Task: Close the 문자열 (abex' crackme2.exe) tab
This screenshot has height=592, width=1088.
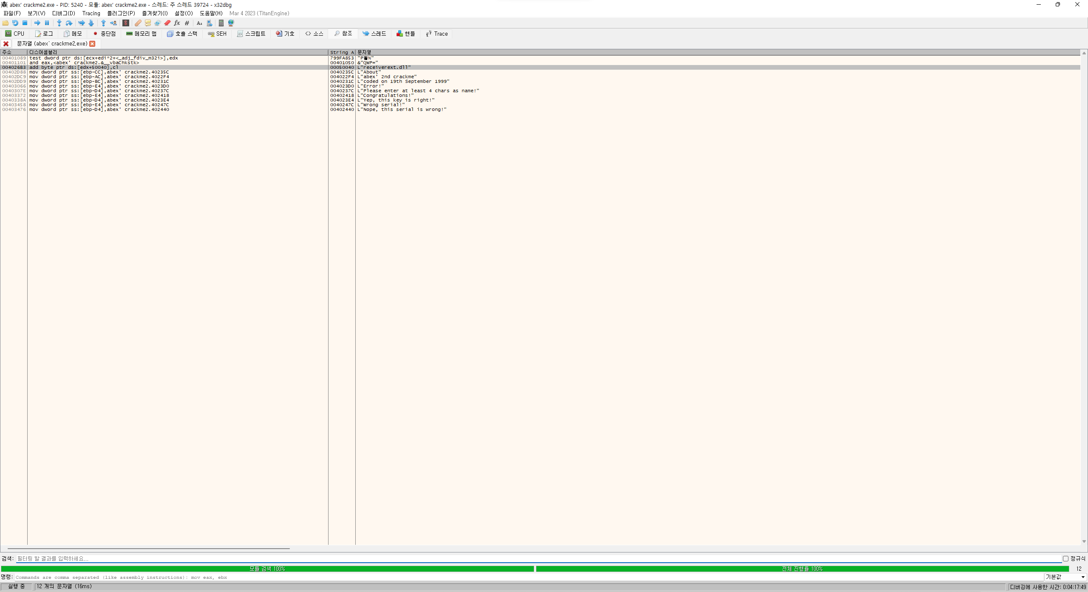Action: click(x=92, y=44)
